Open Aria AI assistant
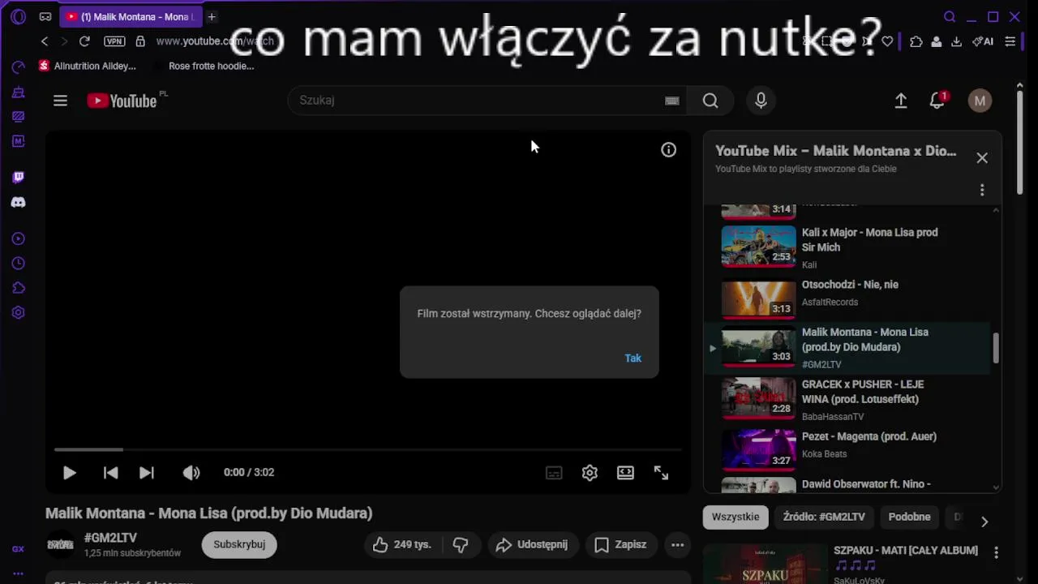Viewport: 1038px width, 584px height. (983, 41)
